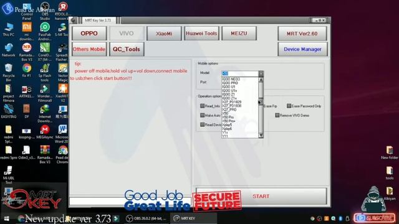Click the MRT Key Ver 3.73 title tab

pyautogui.click(x=98, y=20)
